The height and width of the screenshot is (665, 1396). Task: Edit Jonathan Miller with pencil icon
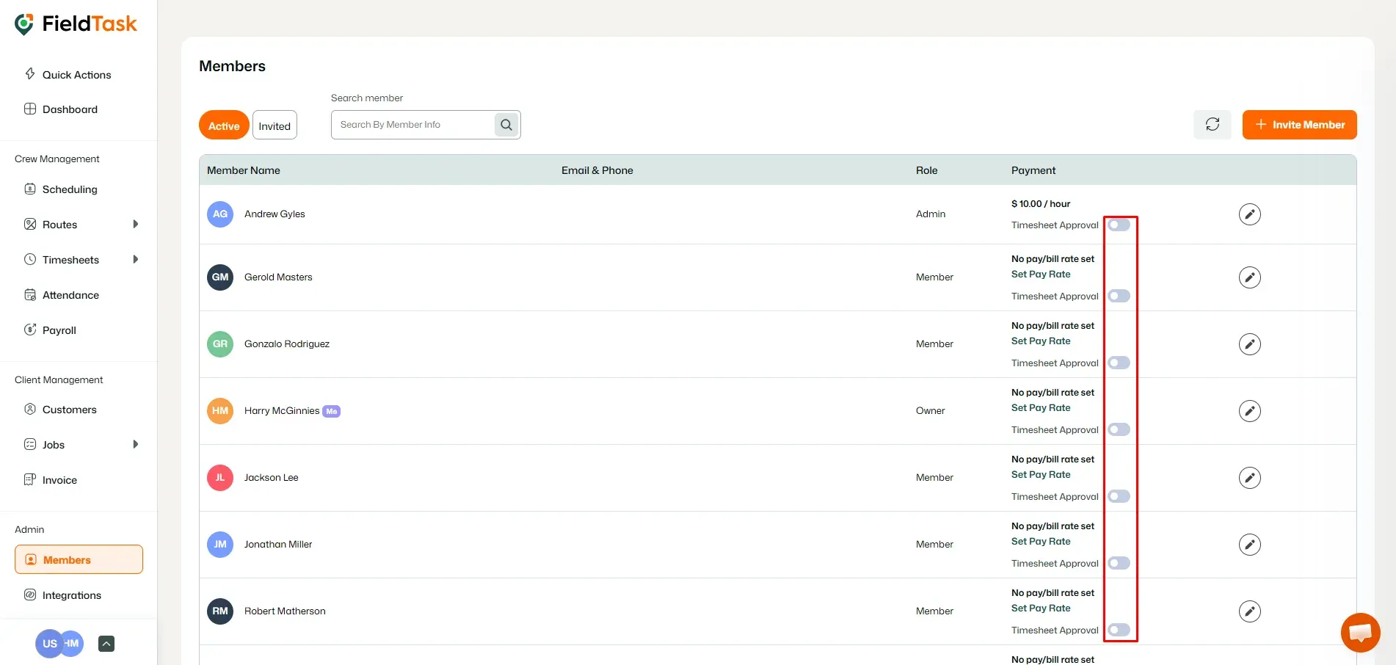pos(1250,545)
